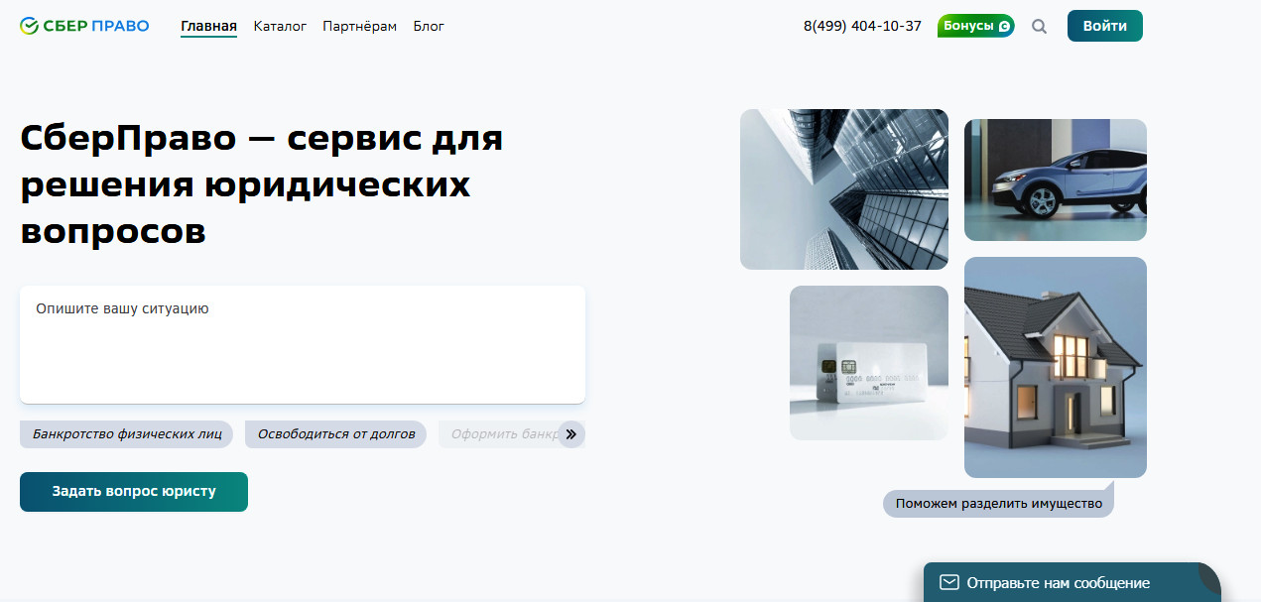Select the Банкротство физических лиц chip
Screen dimensions: 1261x602
tap(127, 434)
